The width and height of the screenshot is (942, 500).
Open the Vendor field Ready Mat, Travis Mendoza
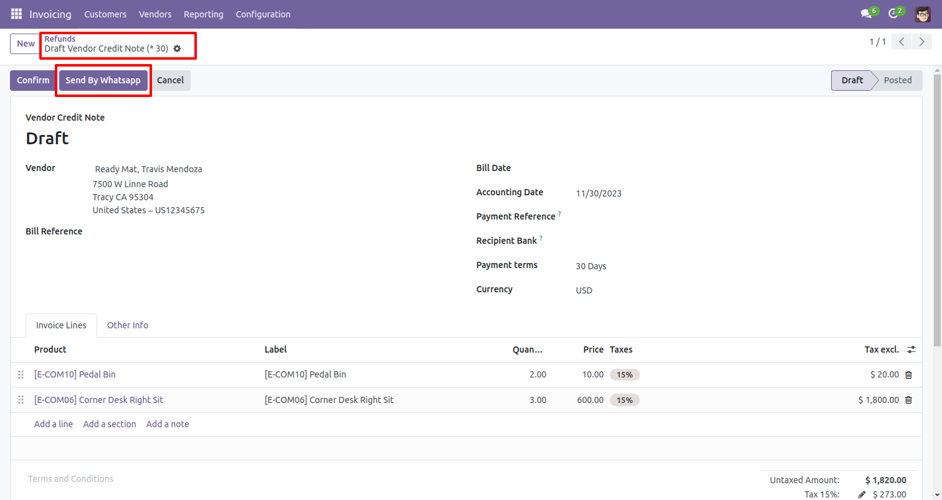pyautogui.click(x=148, y=169)
